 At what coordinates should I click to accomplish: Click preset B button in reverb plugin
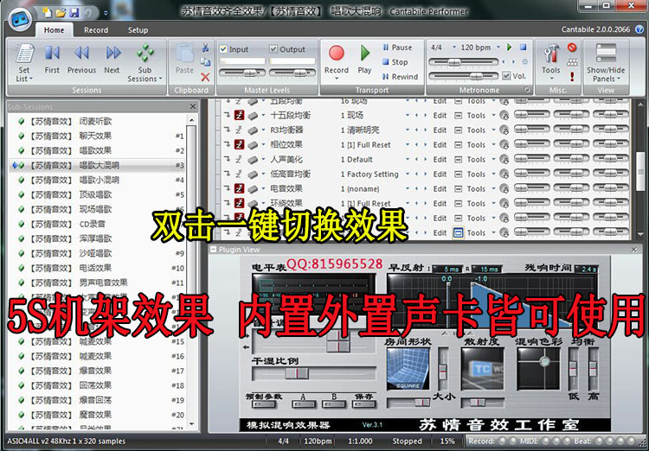pyautogui.click(x=334, y=403)
